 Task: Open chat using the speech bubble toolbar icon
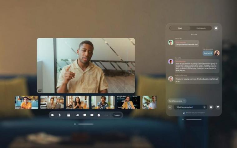click(85, 115)
